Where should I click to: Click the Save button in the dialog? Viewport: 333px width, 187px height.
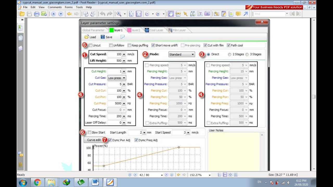click(x=106, y=37)
